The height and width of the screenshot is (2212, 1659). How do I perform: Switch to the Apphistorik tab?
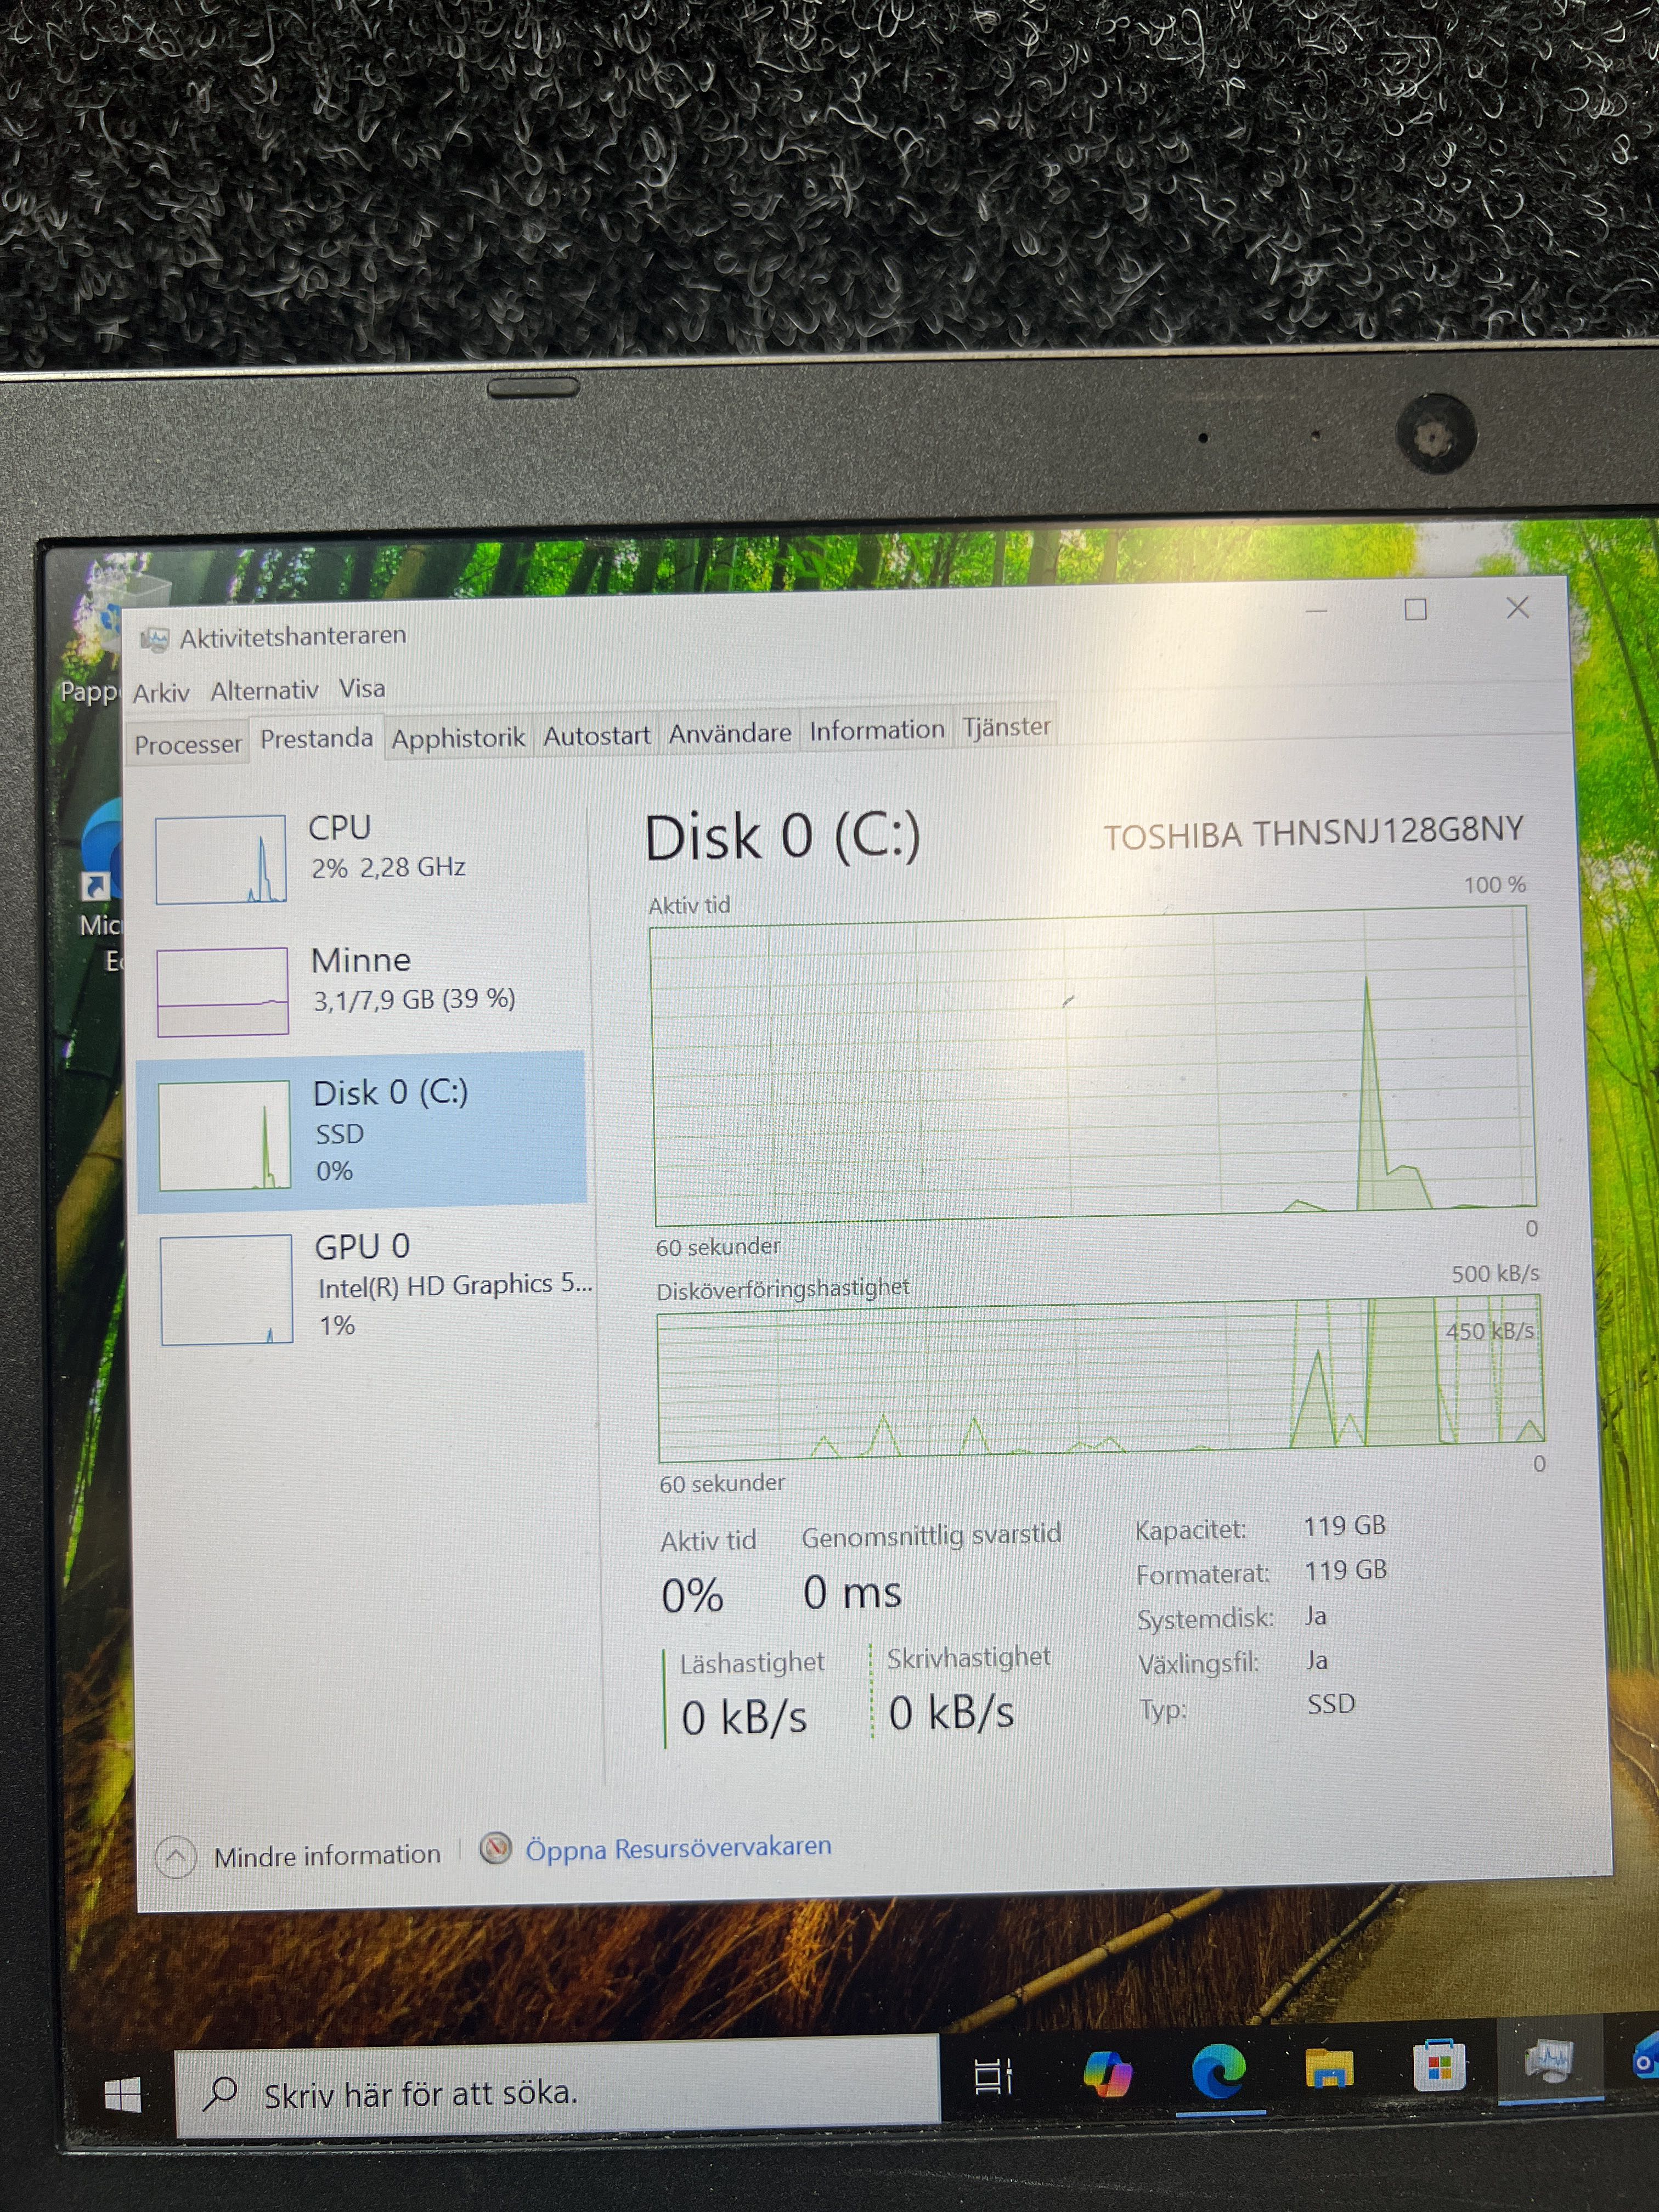[458, 738]
